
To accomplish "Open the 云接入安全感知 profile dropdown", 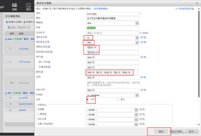I will 136,125.
